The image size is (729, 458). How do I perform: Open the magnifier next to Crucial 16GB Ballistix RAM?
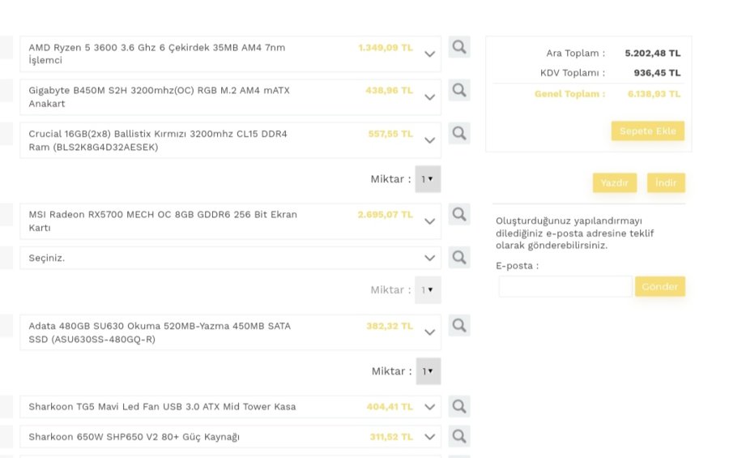(x=459, y=133)
